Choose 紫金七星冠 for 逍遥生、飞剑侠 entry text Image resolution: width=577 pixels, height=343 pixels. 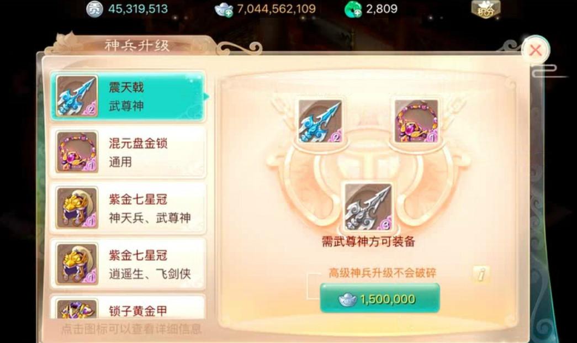[x=150, y=264]
